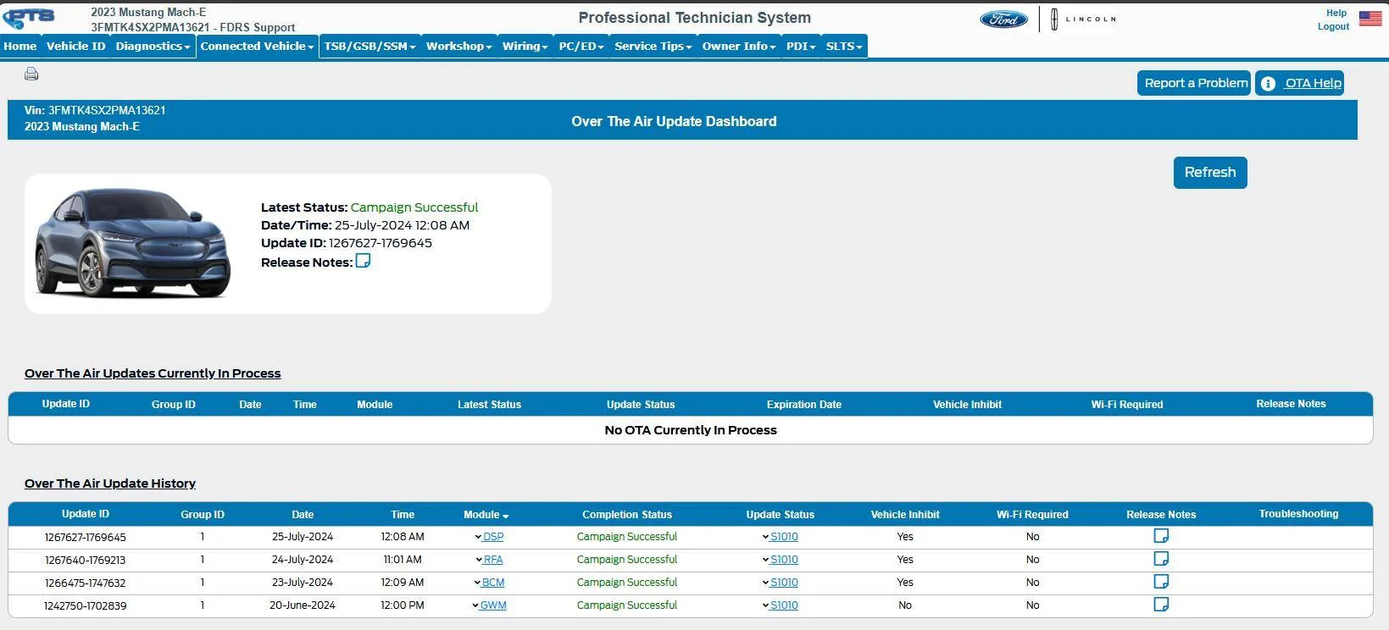This screenshot has height=630, width=1389.
Task: Open release notes for update 1242750-1702839 row
Action: click(x=1161, y=605)
